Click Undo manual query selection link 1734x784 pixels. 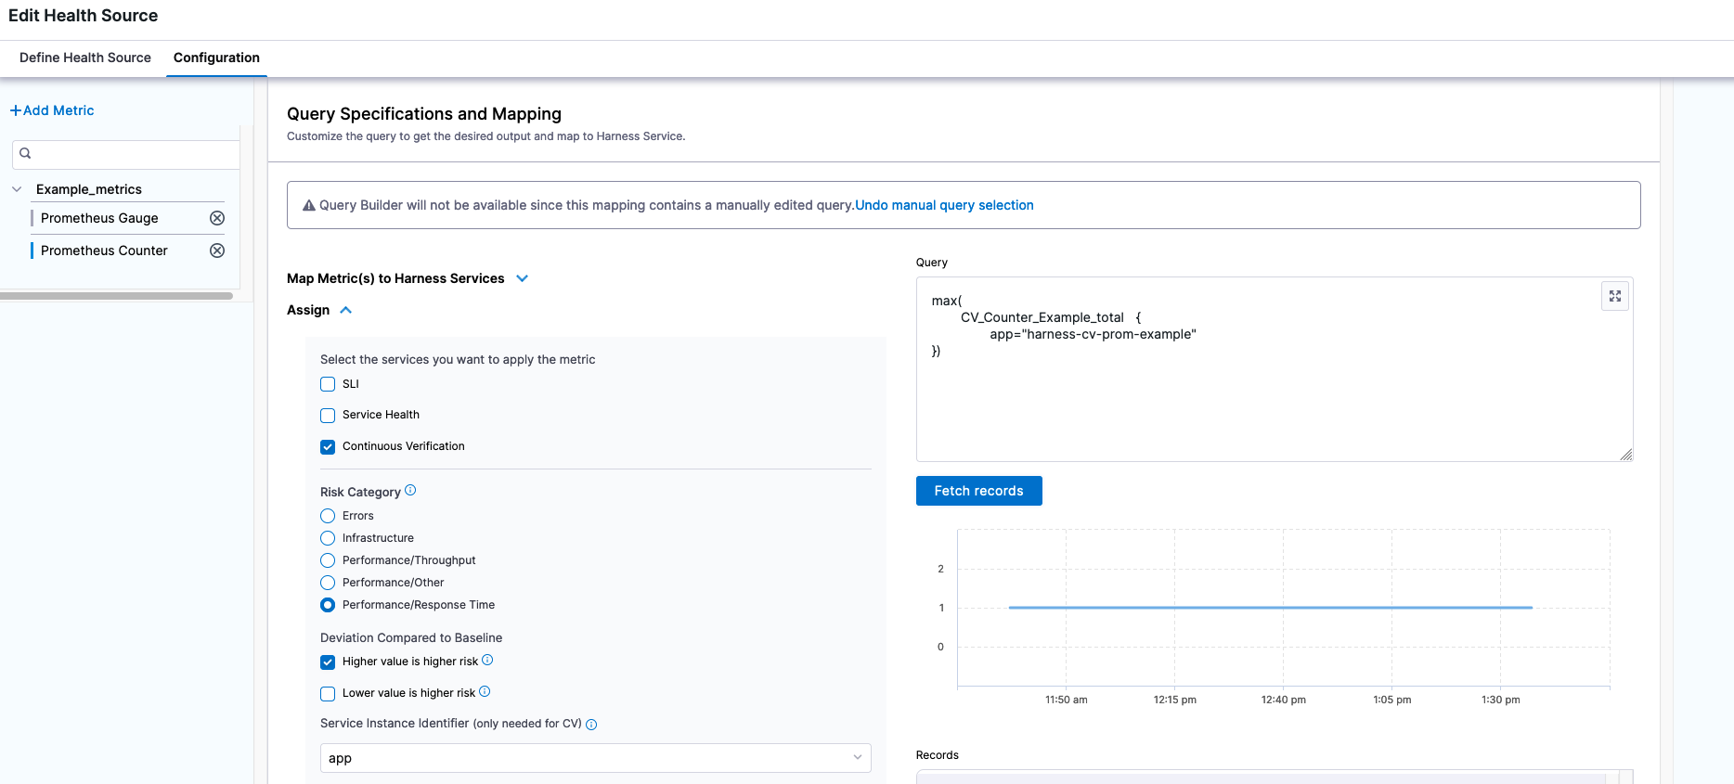coord(944,205)
